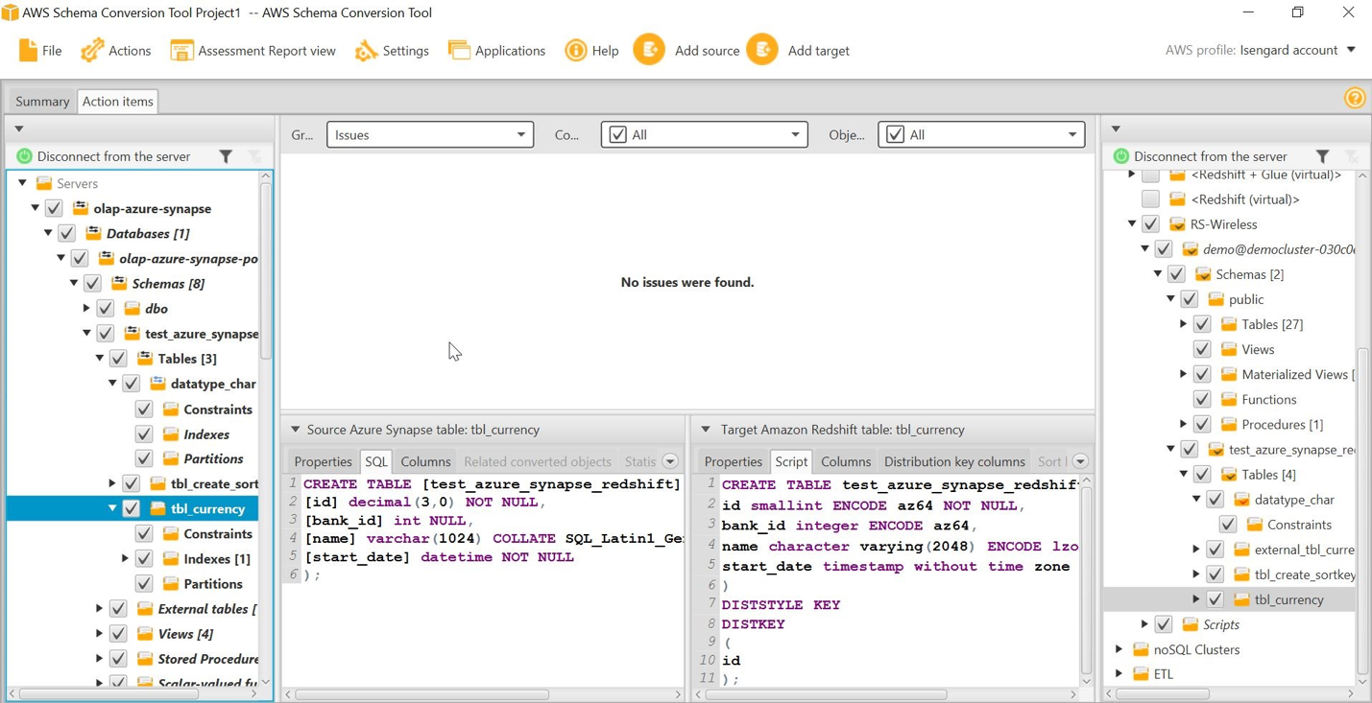Uncheck the dbo schema checkbox
The image size is (1372, 703).
[106, 309]
